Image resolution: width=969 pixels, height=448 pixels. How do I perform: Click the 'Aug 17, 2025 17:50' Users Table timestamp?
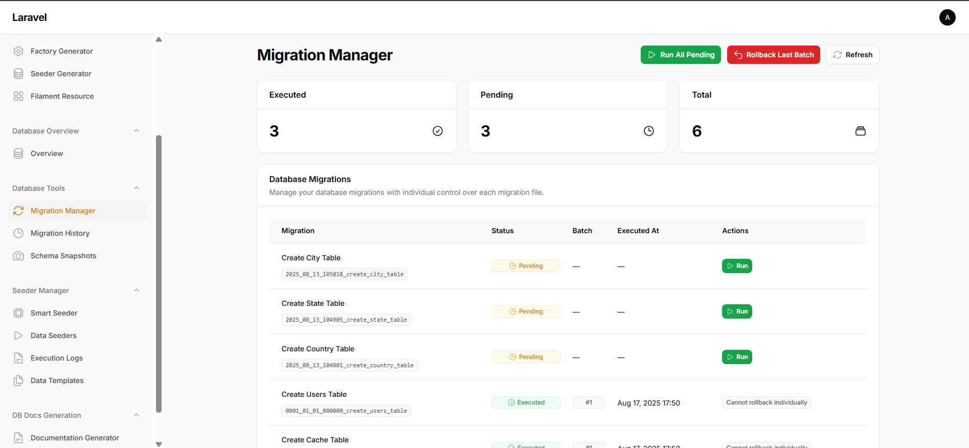(648, 403)
